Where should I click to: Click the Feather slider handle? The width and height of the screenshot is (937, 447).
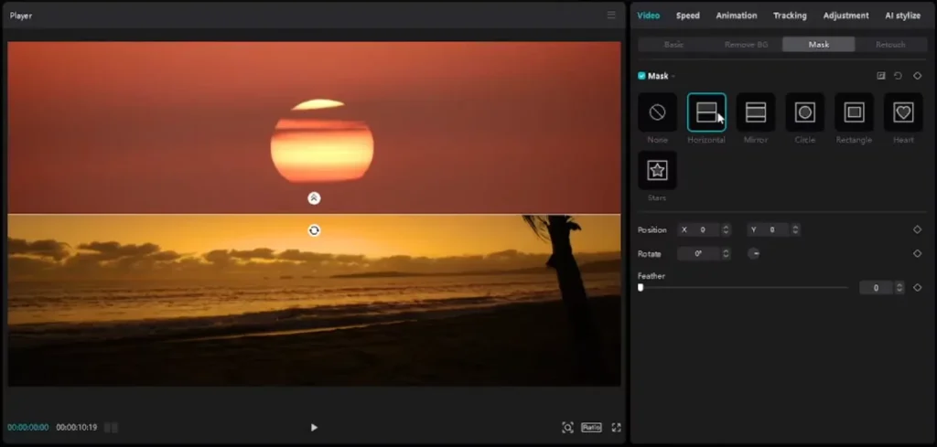(x=641, y=288)
